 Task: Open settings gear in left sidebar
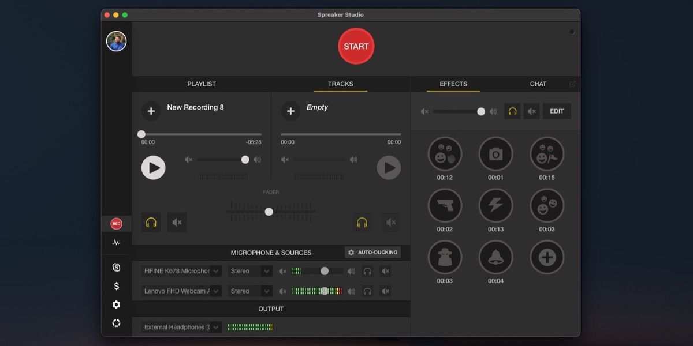click(x=116, y=304)
